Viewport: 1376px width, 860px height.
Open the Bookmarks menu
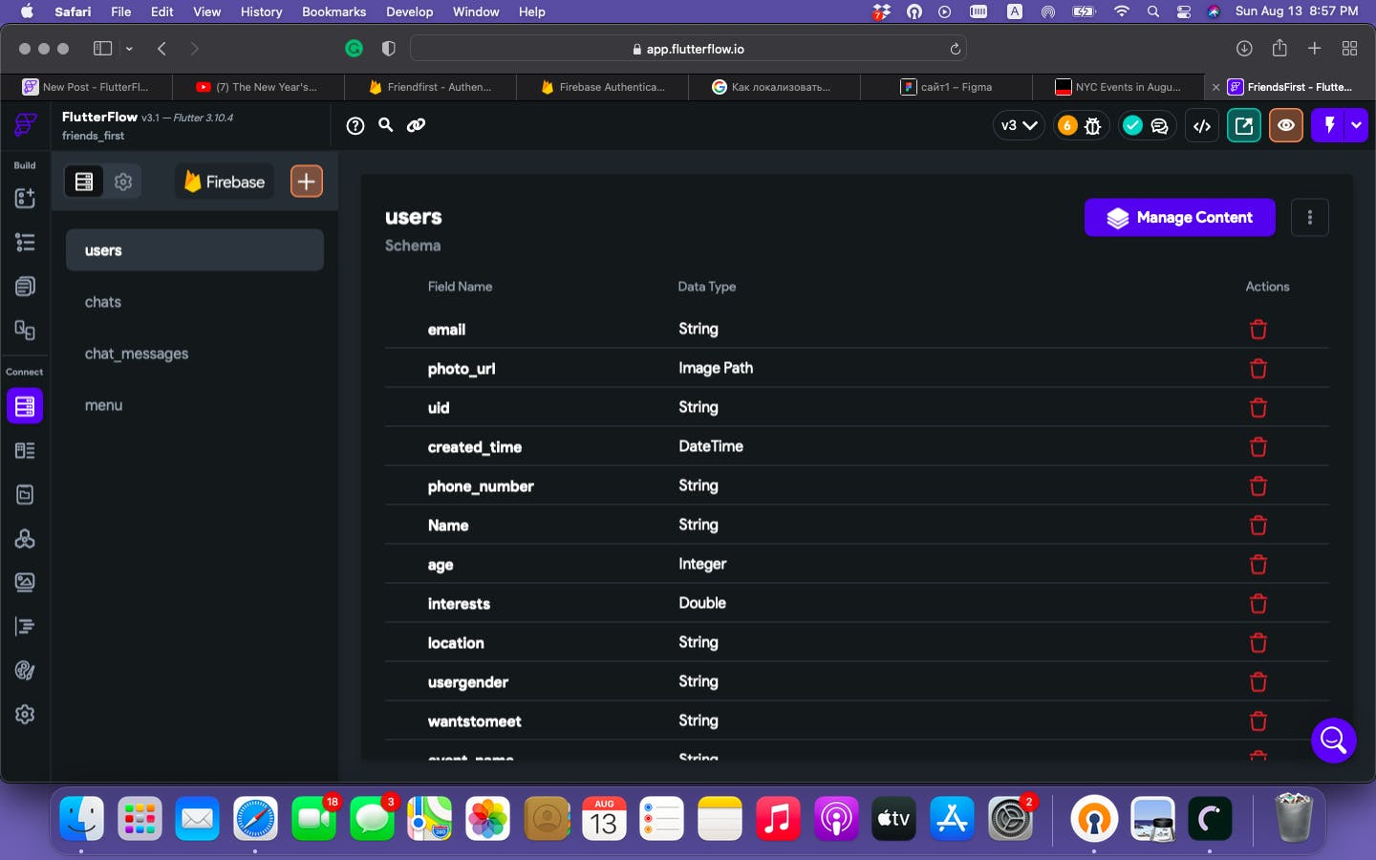coord(333,11)
